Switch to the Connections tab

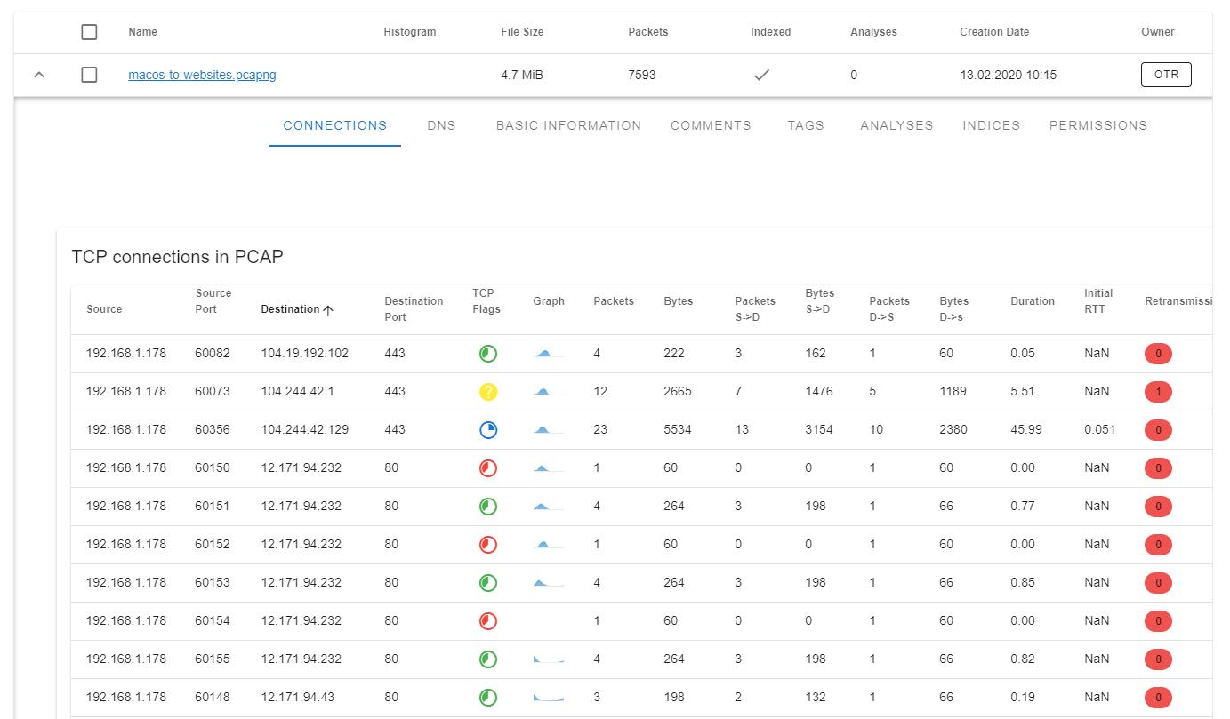pos(335,125)
